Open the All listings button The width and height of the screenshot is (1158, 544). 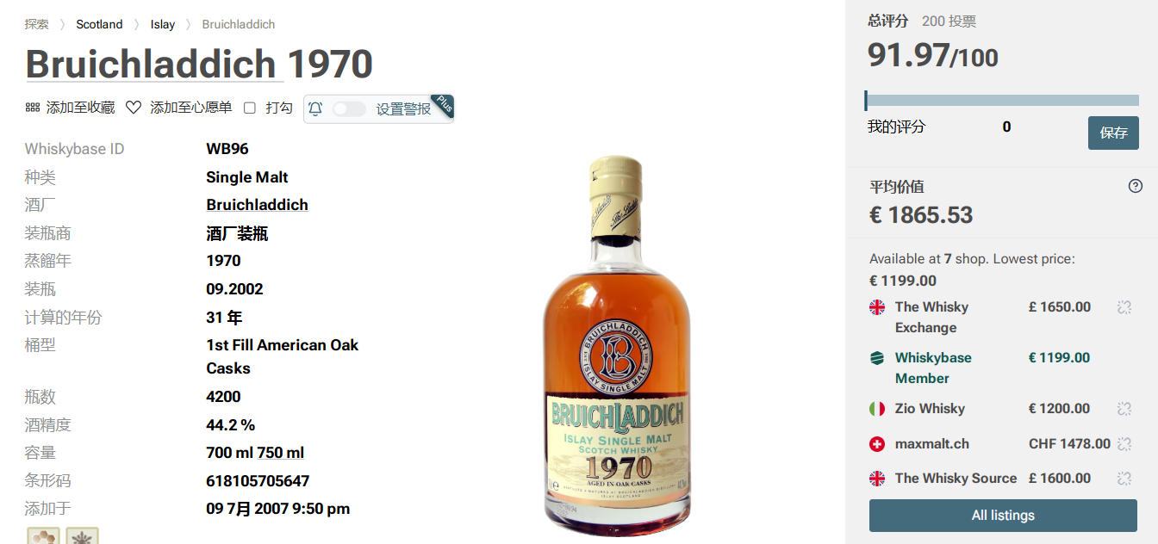(x=1003, y=516)
